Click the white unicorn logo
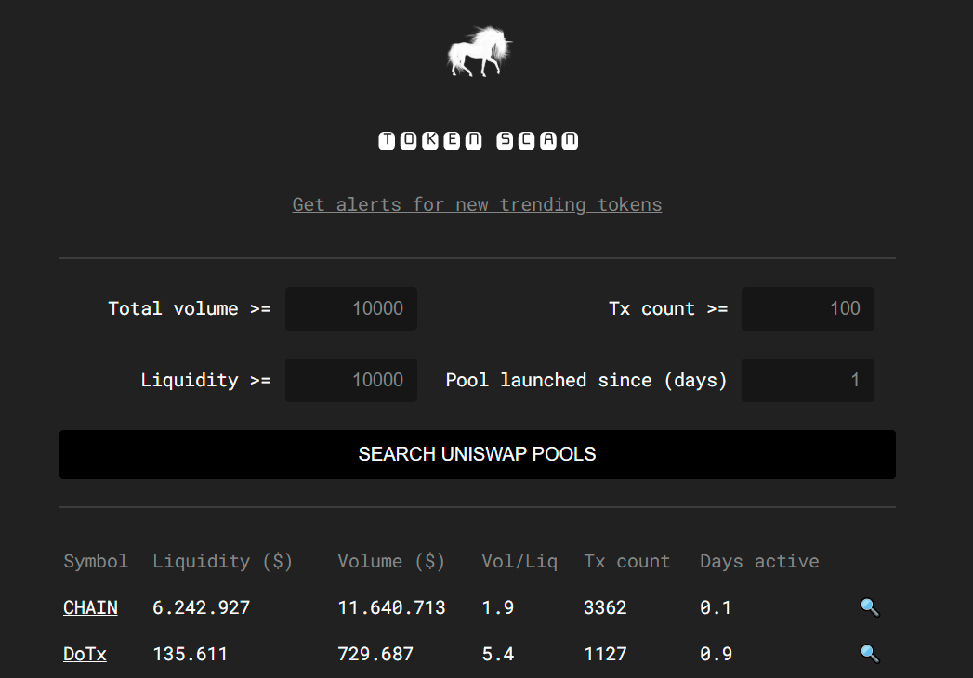This screenshot has width=973, height=678. [479, 51]
